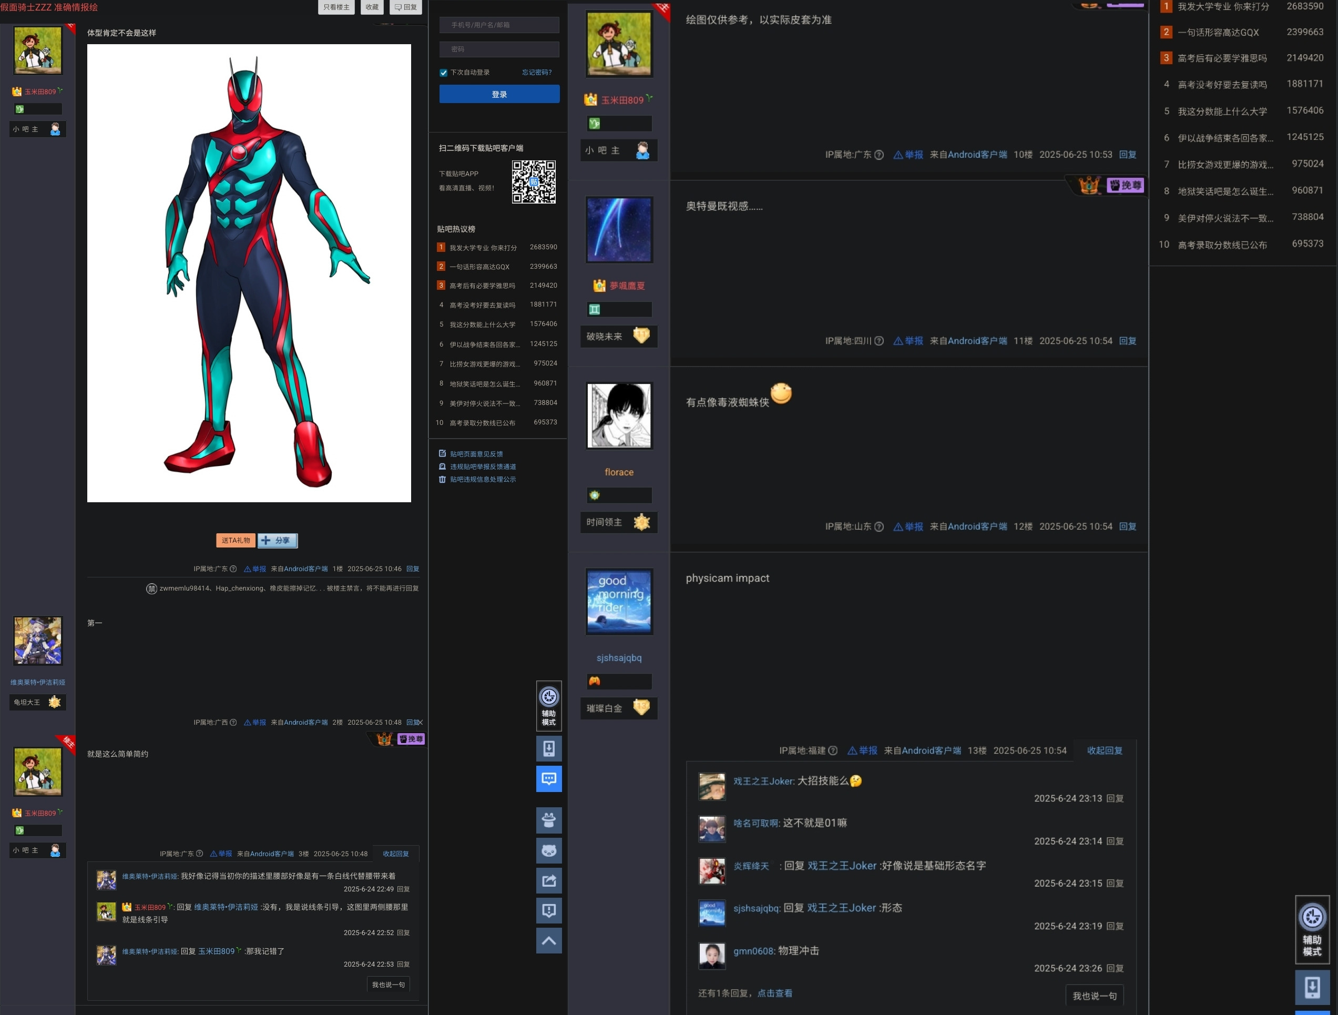The image size is (1338, 1015).
Task: Expand hidden reply via 点击查看
Action: [775, 994]
